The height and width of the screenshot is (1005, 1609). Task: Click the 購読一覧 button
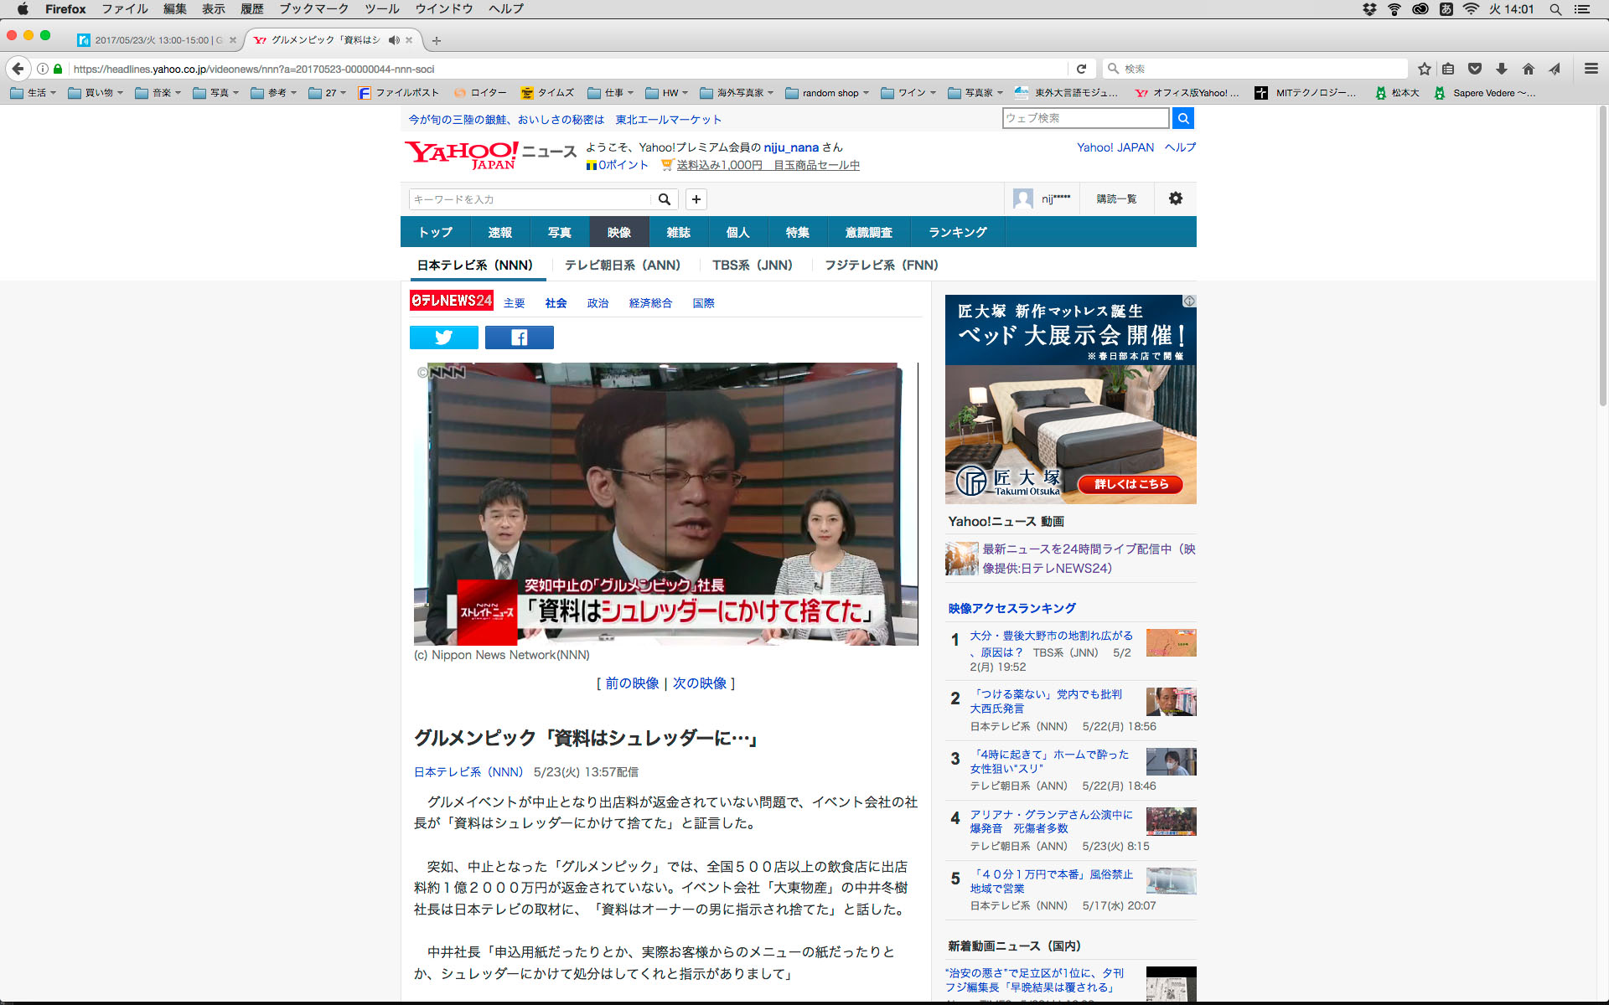1116,198
